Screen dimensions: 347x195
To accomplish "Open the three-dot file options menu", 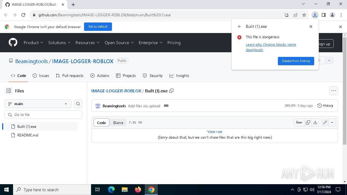I will (333, 91).
